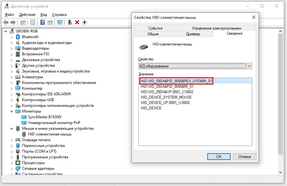The width and height of the screenshot is (287, 186).
Task: Switch to the Управление электропитанием tab
Action: pyautogui.click(x=216, y=28)
